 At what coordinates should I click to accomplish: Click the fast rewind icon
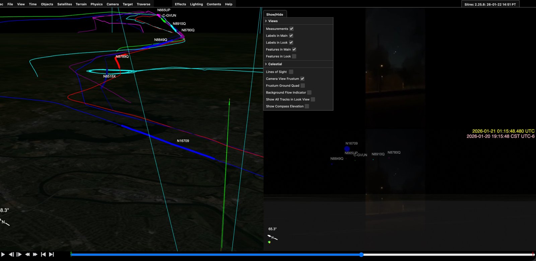coord(27,255)
